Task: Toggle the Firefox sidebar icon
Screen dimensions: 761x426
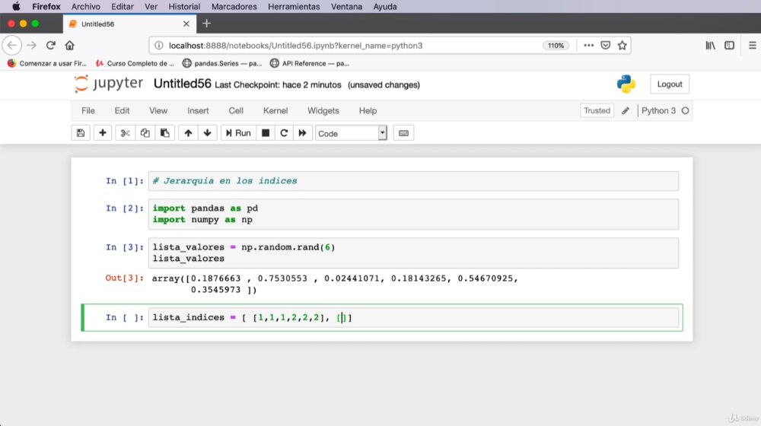Action: [x=729, y=45]
